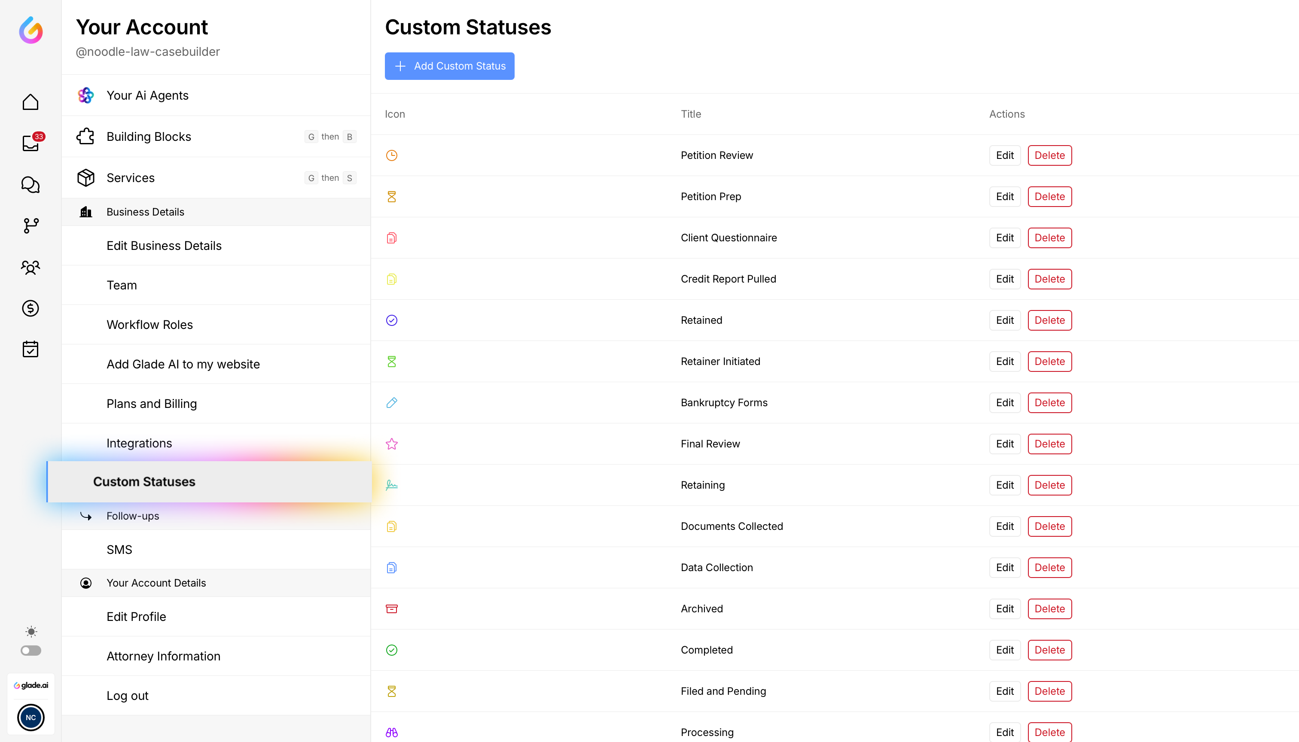
Task: Open the home icon in left rail
Action: [x=30, y=102]
